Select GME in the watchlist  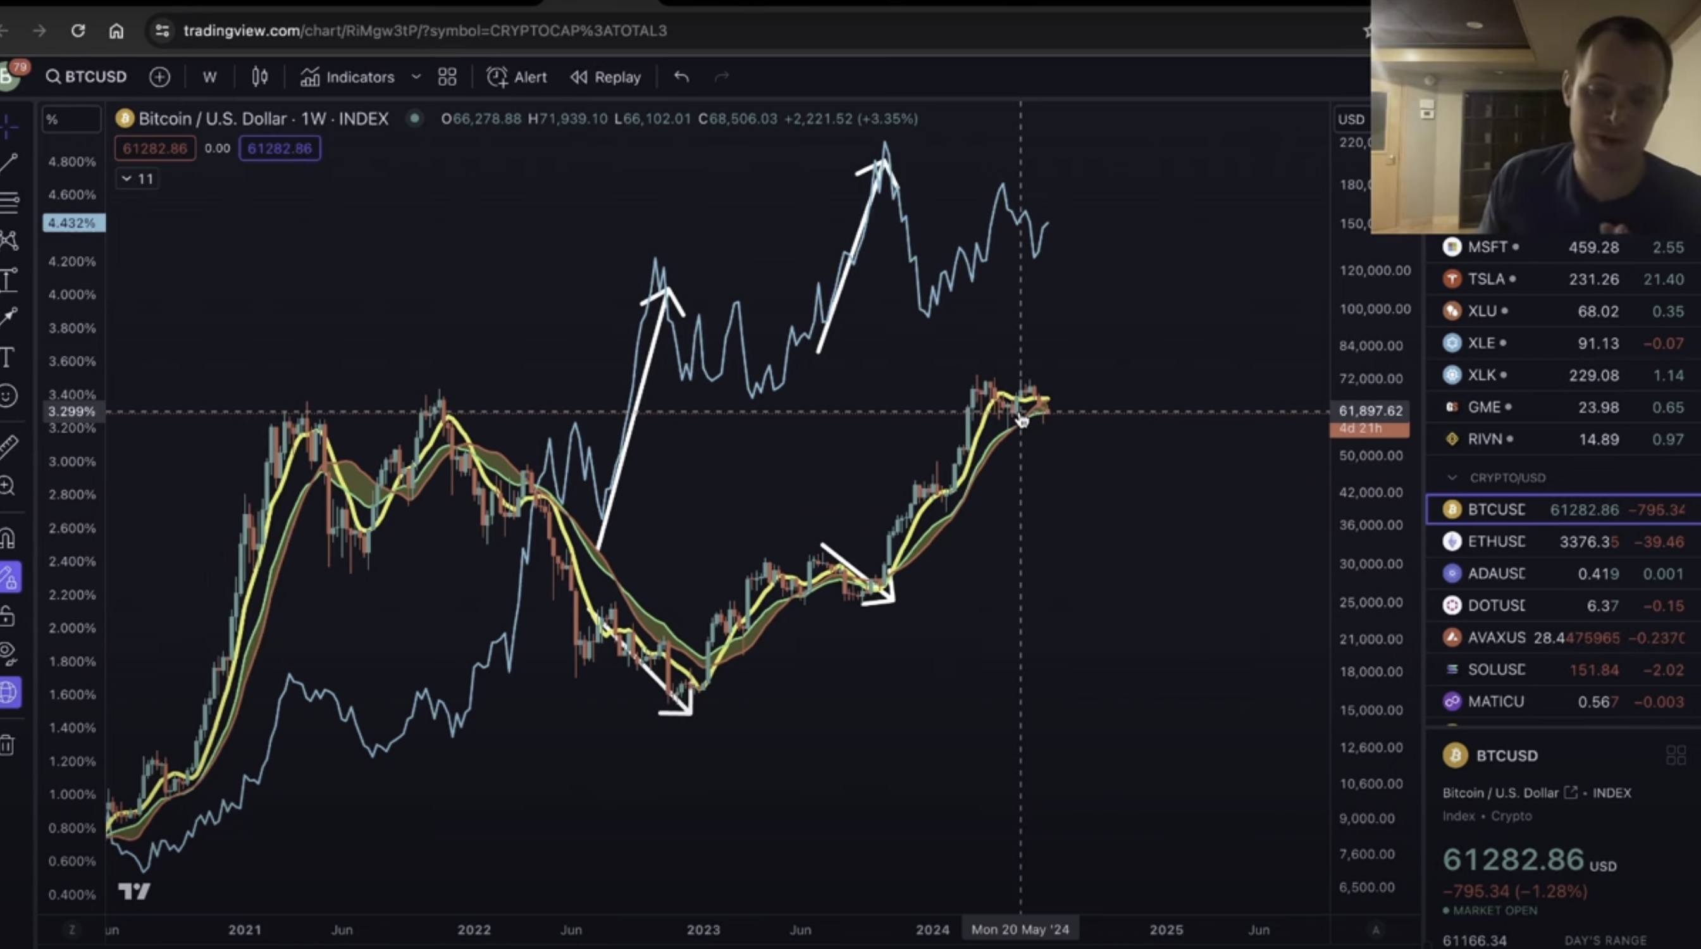pos(1563,407)
